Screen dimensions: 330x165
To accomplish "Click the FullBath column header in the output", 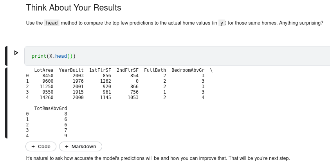I will coord(155,70).
